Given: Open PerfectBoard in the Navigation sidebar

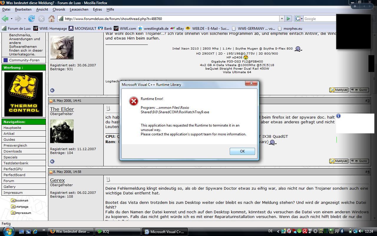Looking at the screenshot, I should pos(14,175).
